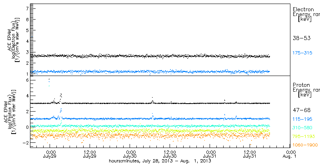Image resolution: width=320 pixels, height=164 pixels.
Task: Select the "0:00 July31" time axis label
Action: tap(210, 154)
